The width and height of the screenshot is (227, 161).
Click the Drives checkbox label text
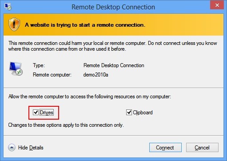[x=47, y=113]
